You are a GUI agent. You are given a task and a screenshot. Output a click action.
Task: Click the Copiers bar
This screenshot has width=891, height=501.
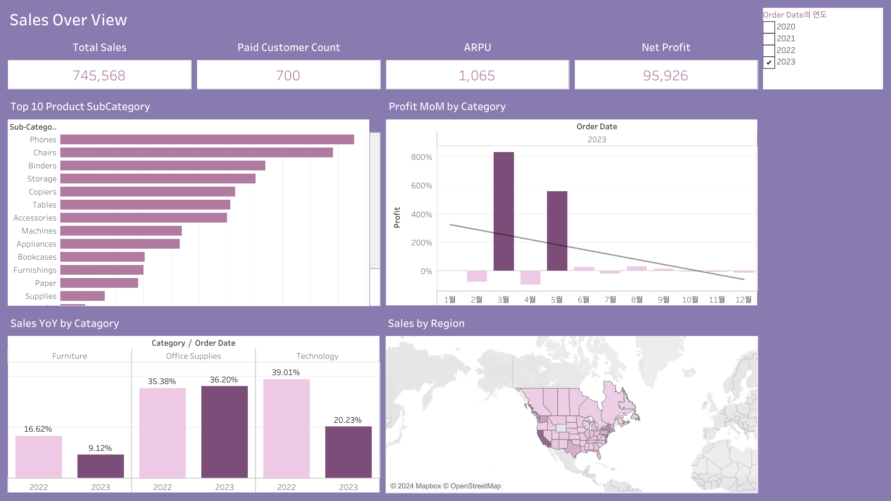tap(148, 192)
